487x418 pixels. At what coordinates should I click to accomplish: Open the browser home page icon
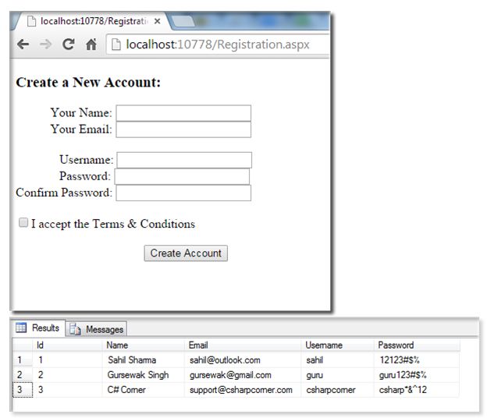91,44
